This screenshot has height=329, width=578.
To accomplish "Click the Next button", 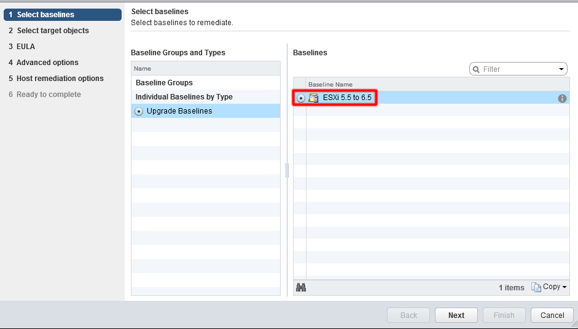I will coord(456,315).
